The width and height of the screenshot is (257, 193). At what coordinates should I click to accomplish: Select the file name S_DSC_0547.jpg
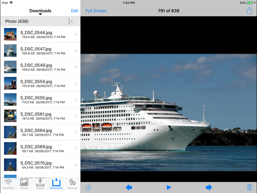pos(36,49)
